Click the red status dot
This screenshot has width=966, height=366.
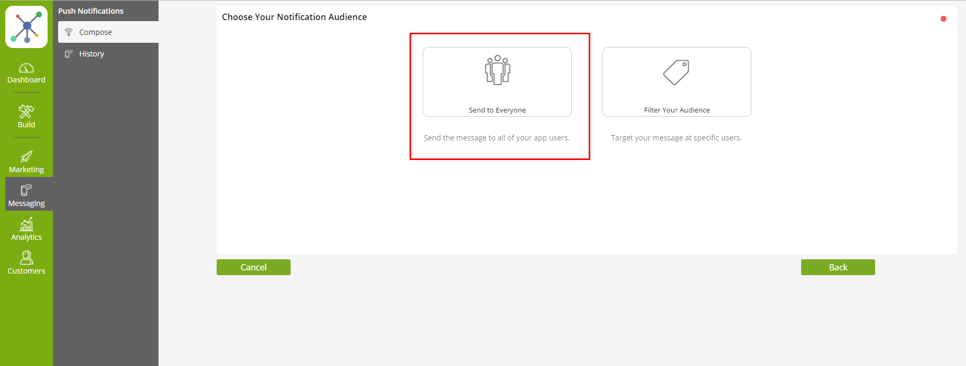(943, 19)
